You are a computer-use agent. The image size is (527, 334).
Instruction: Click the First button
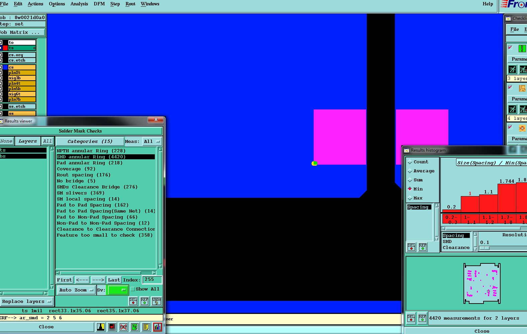tap(64, 280)
